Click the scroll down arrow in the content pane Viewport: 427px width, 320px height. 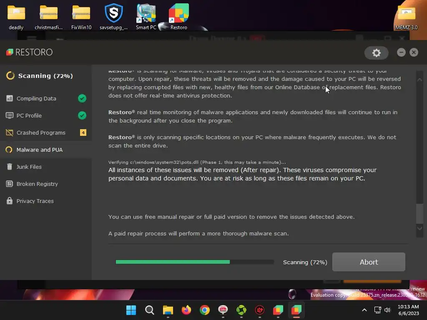pos(419,228)
